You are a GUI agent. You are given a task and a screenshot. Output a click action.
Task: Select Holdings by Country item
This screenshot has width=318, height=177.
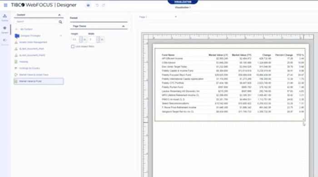(x=30, y=68)
